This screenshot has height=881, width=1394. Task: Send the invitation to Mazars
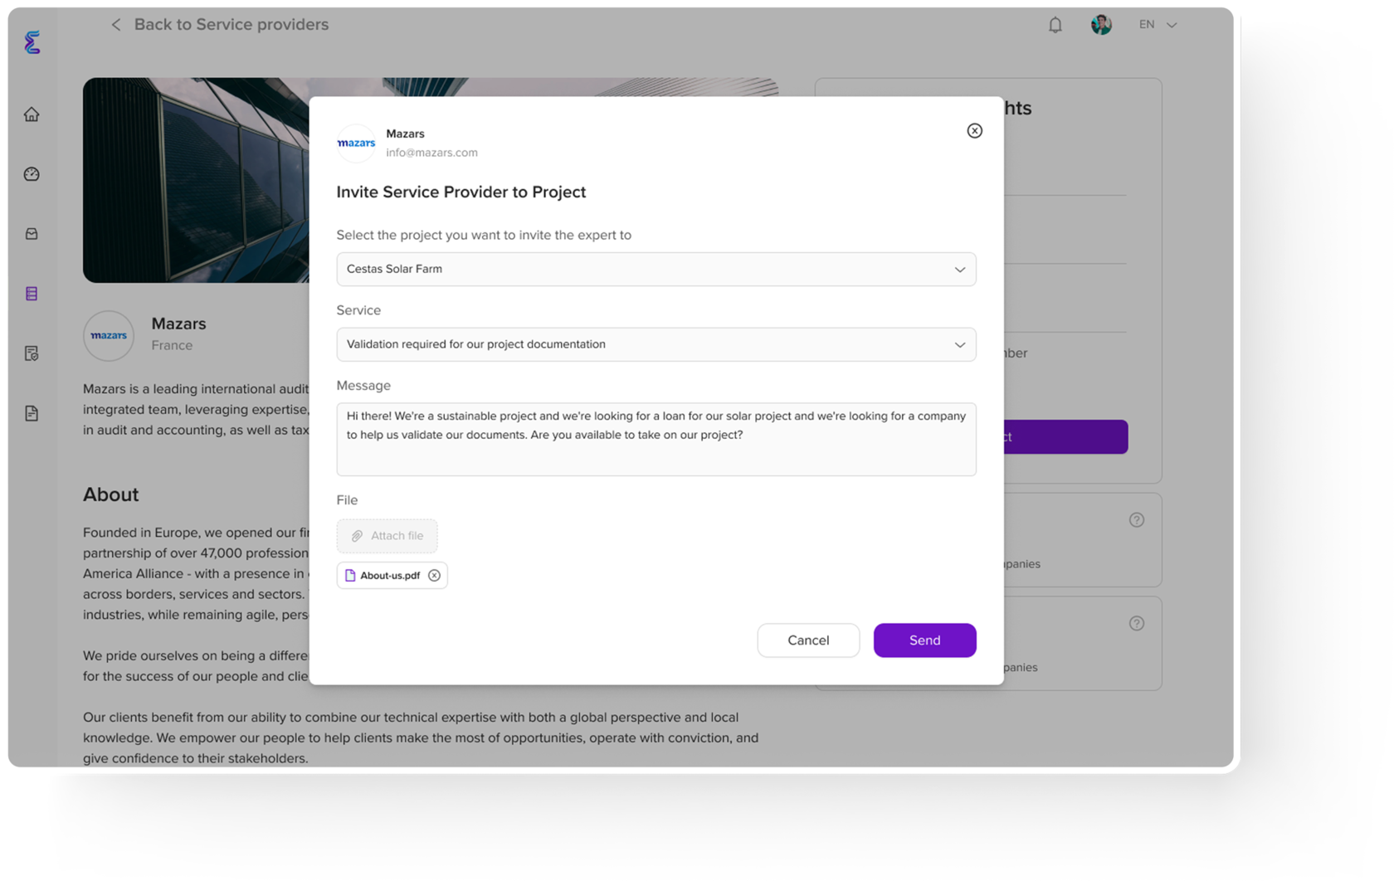(924, 640)
